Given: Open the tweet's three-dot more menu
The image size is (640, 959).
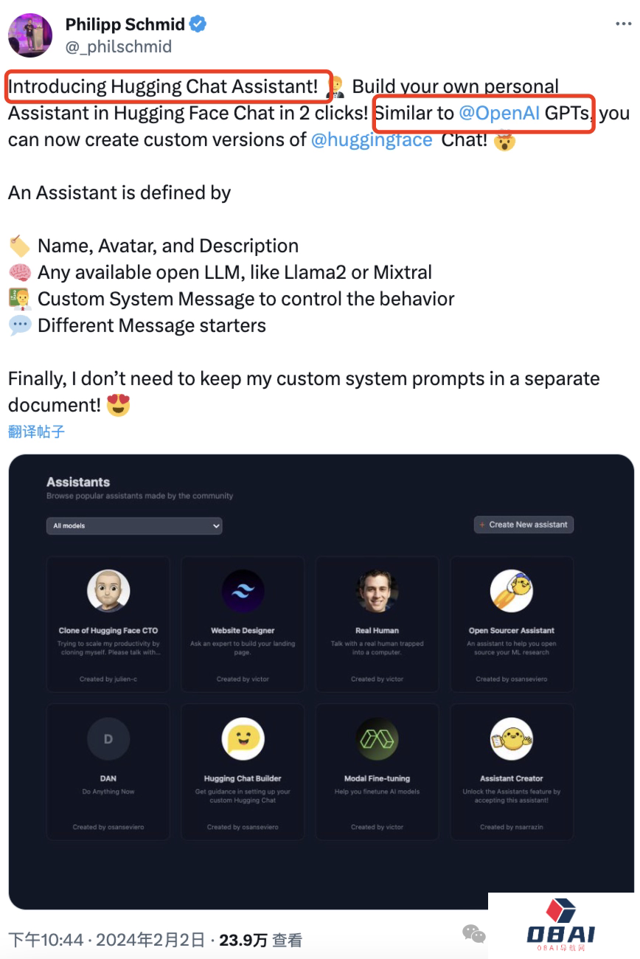Looking at the screenshot, I should (x=623, y=24).
